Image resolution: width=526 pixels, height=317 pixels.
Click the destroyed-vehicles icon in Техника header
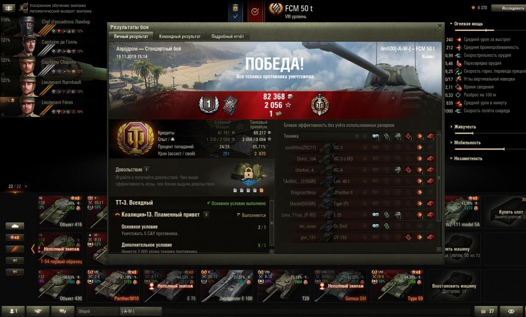[430, 136]
